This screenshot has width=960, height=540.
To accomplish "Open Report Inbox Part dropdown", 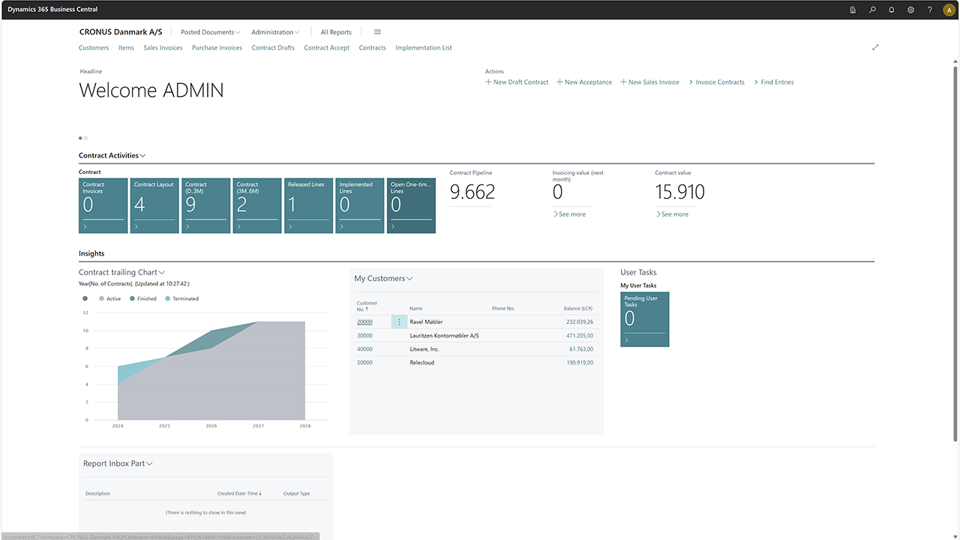I will click(x=118, y=463).
